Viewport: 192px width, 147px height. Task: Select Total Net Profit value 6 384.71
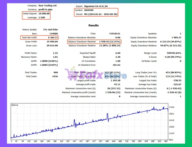[x=53, y=37]
